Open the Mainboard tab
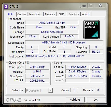The width and height of the screenshot is (111, 107). click(x=36, y=14)
